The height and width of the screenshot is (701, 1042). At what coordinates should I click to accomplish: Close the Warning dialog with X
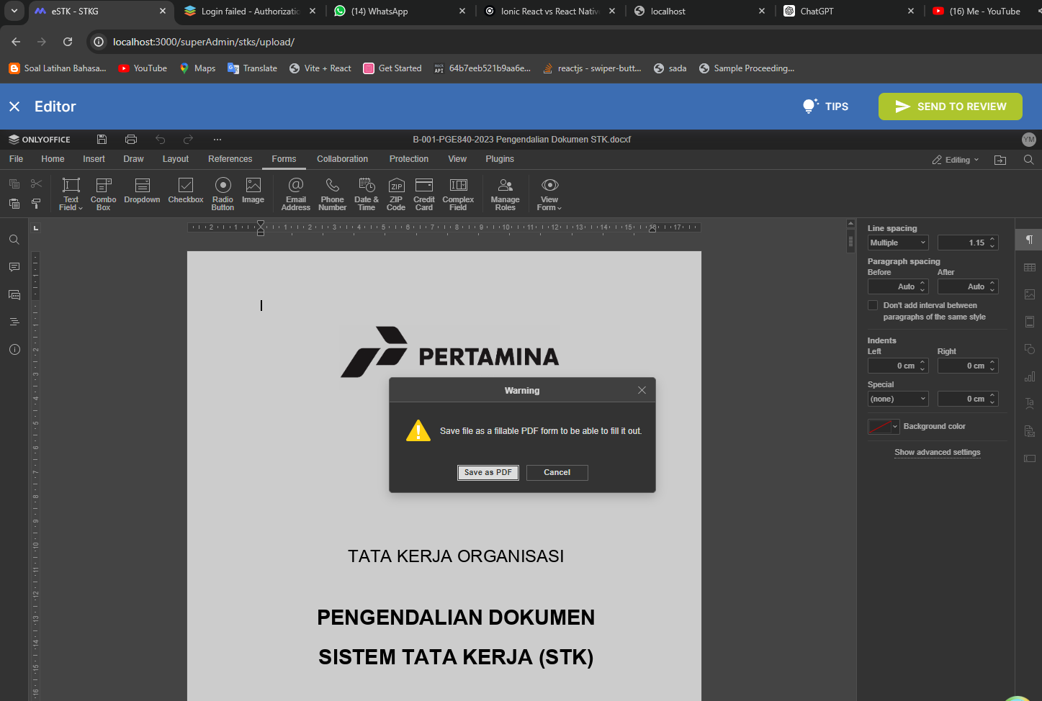[x=642, y=390]
